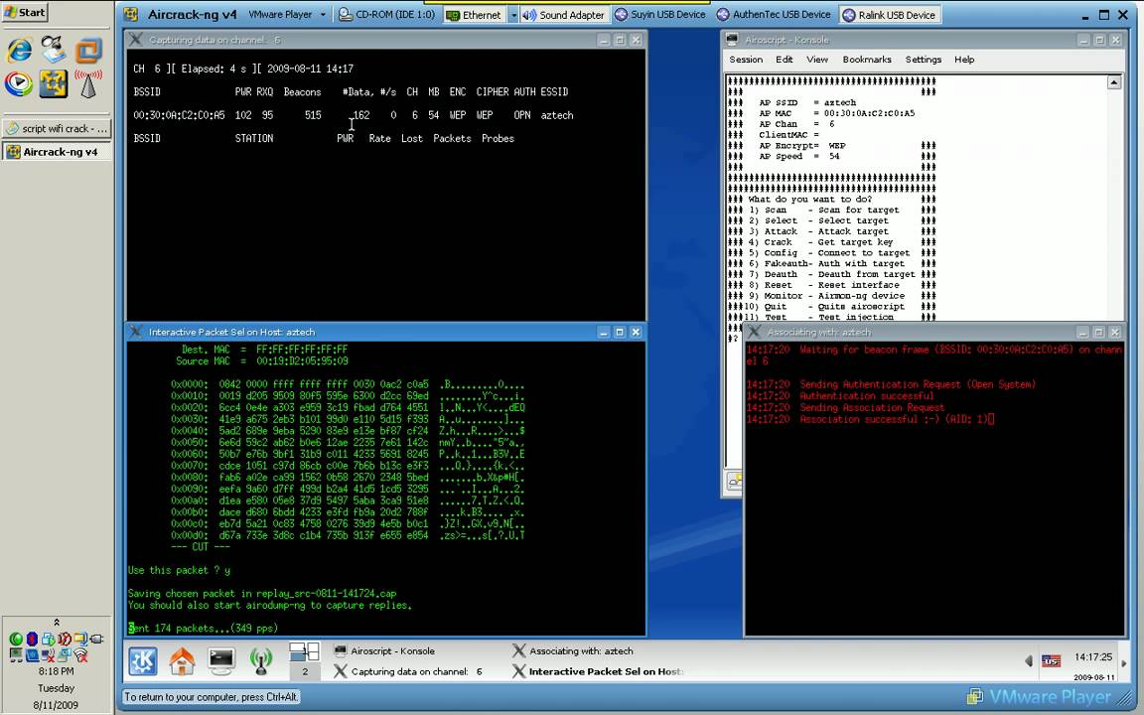Select 'Capturing data on channel: 6' taskbar entry
The image size is (1144, 715).
click(408, 671)
